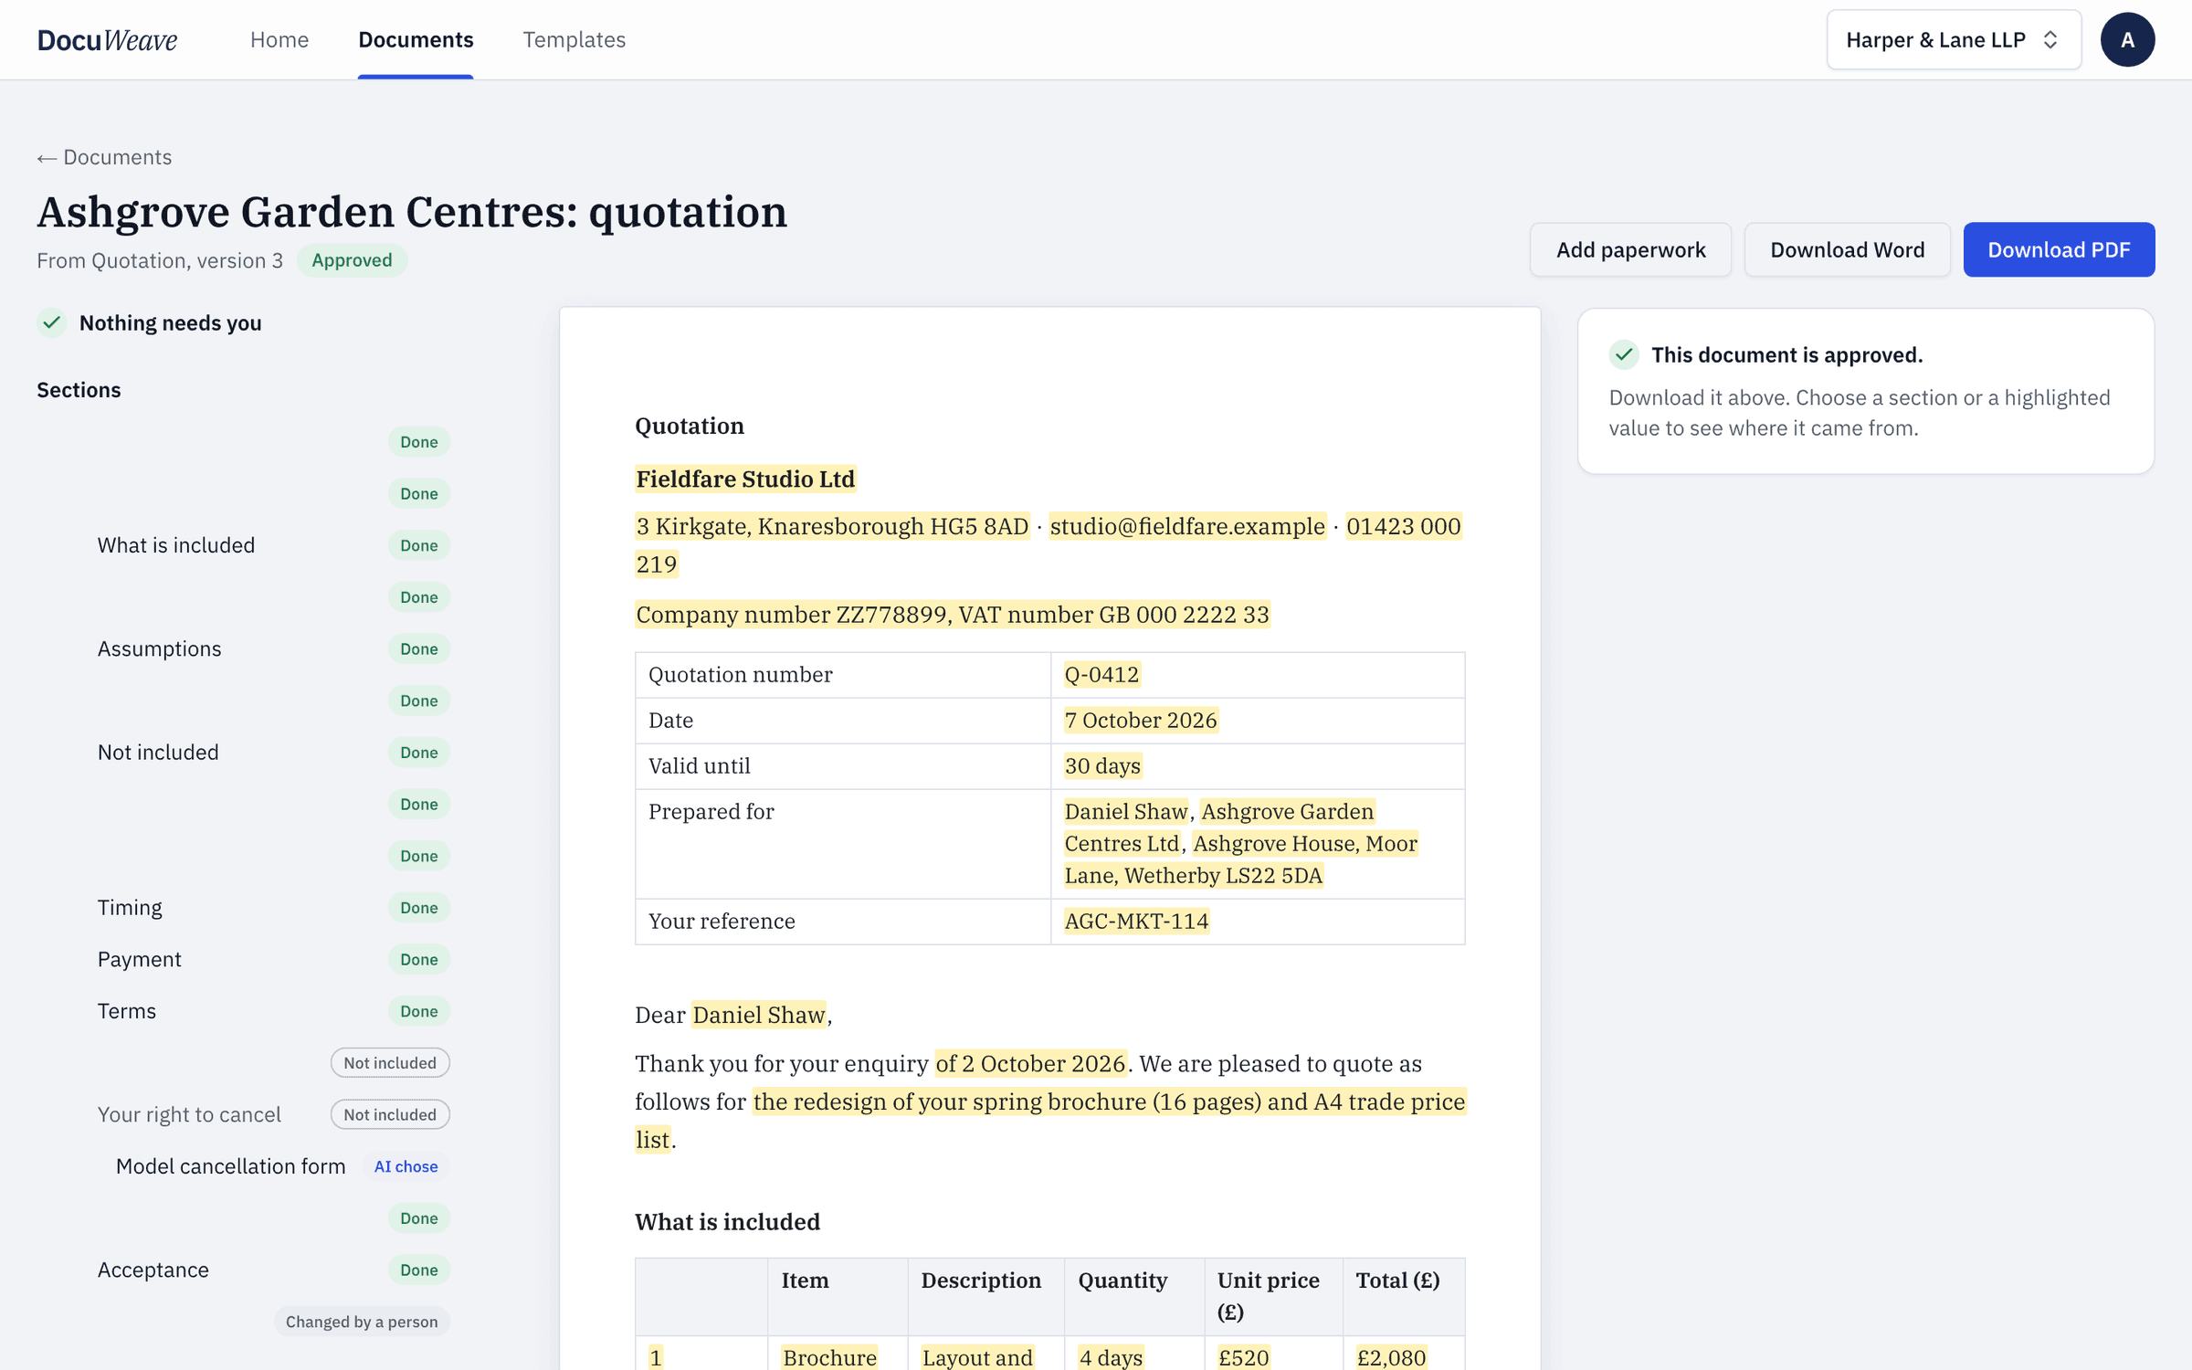Click the highlighted AGC-MKT-114 reference
Viewport: 2192px width, 1370px height.
[x=1136, y=921]
